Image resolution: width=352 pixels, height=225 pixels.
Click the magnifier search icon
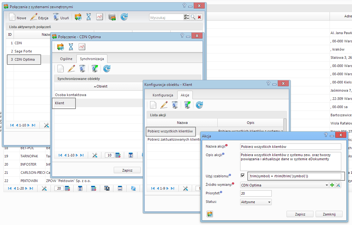tap(193, 17)
